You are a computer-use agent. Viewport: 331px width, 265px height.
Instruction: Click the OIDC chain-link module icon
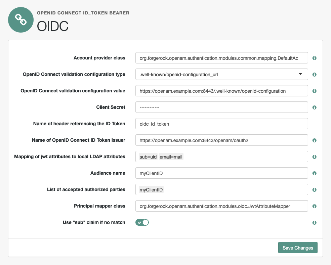pyautogui.click(x=20, y=19)
